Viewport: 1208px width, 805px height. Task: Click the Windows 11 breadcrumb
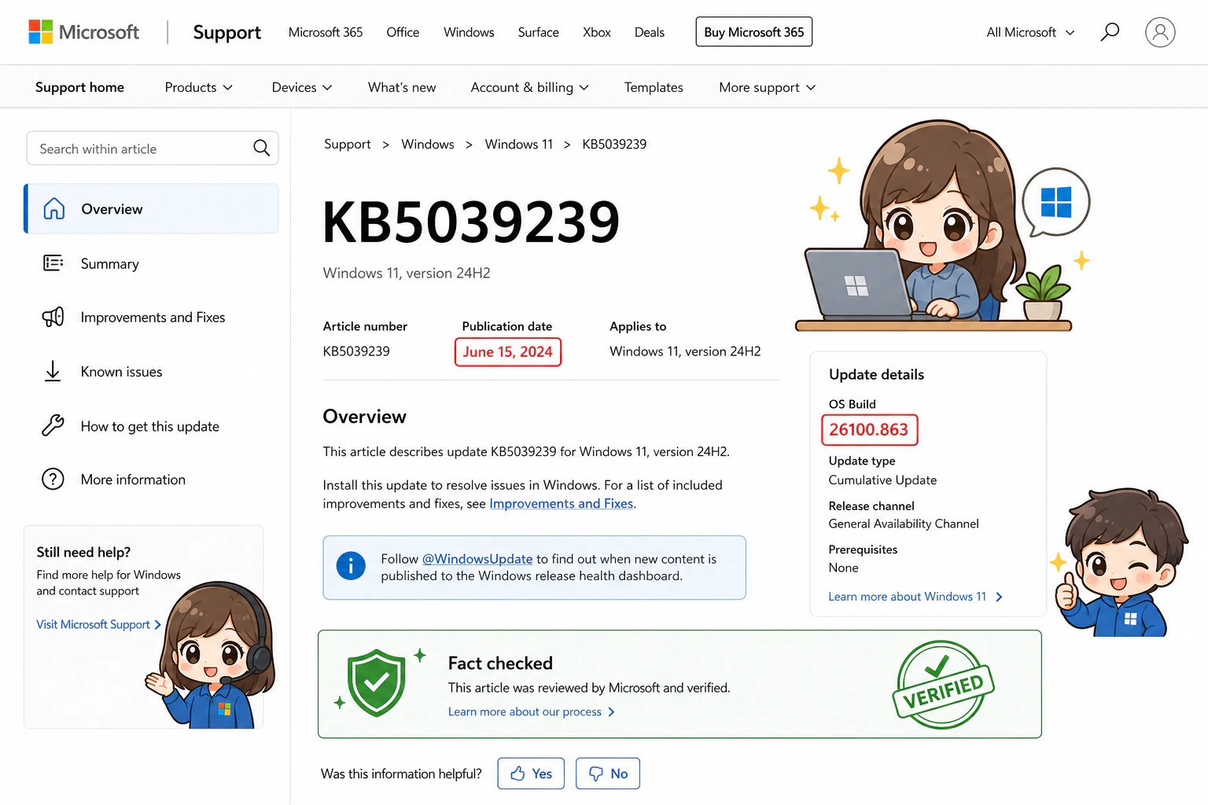click(519, 144)
